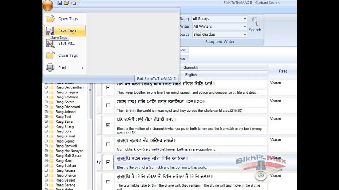The height and width of the screenshot is (190, 339).
Task: Choose Save Tags from the menu
Action: [64, 31]
